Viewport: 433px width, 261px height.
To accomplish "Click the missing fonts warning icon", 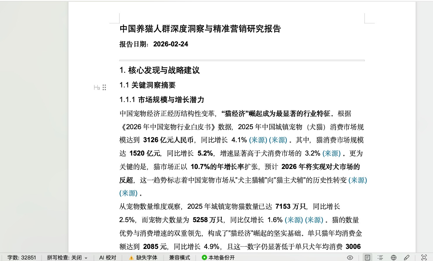I will (x=131, y=258).
